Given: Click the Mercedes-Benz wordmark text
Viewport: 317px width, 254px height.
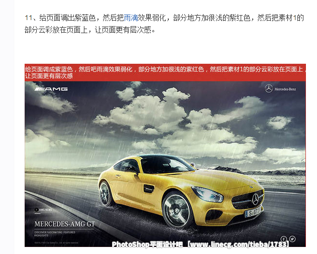Looking at the screenshot, I should pyautogui.click(x=285, y=89).
